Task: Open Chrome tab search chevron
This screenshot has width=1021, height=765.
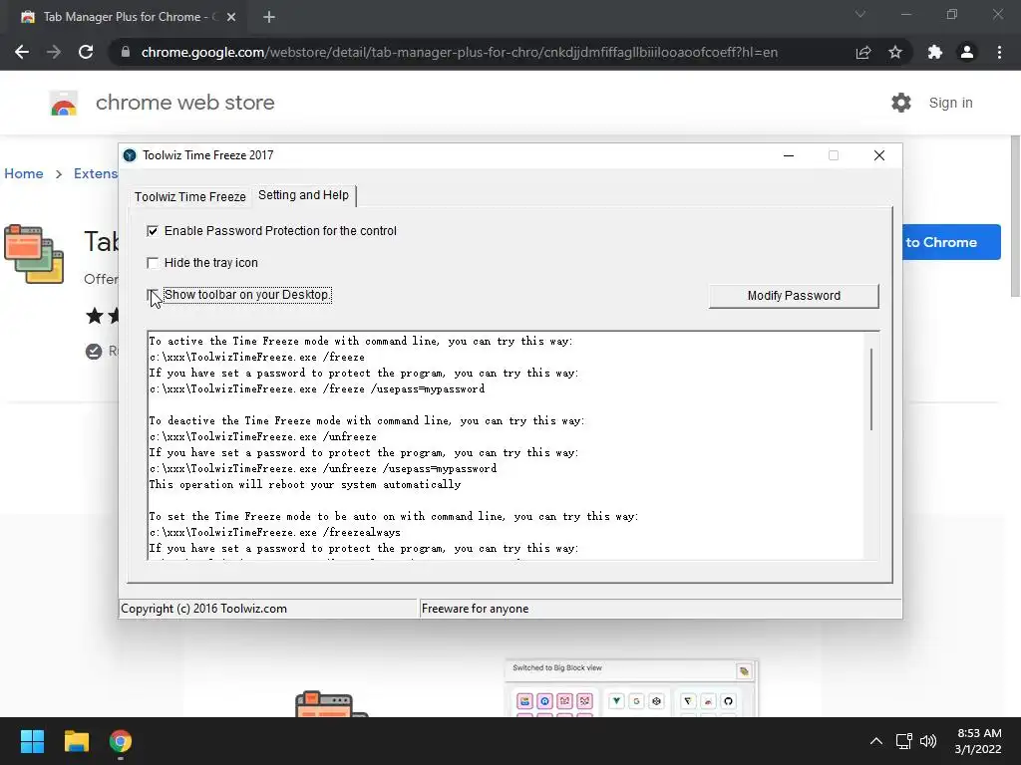Action: (860, 14)
